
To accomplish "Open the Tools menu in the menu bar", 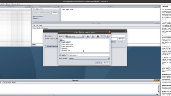I will coord(8,4).
